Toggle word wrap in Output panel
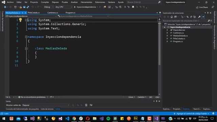 91,105
